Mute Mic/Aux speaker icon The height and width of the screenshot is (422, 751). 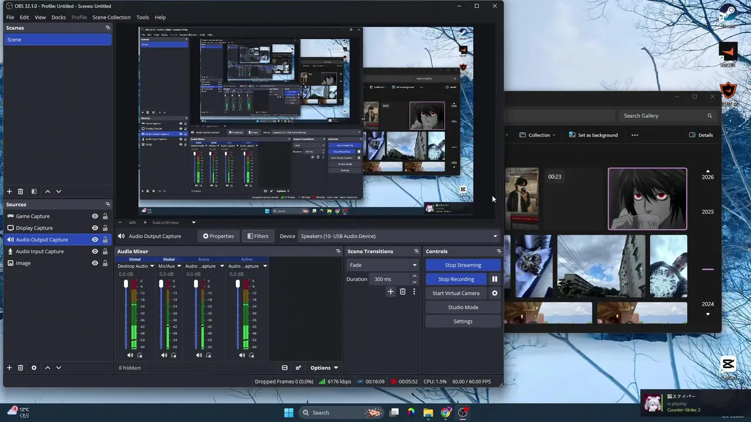(x=164, y=355)
